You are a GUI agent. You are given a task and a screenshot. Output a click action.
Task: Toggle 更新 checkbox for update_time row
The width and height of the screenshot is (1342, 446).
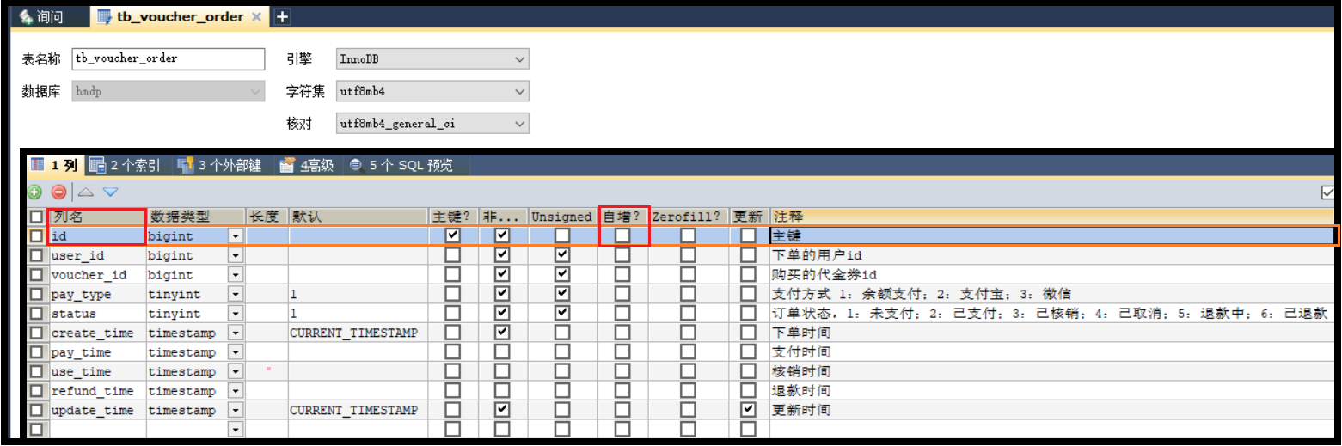[x=749, y=410]
